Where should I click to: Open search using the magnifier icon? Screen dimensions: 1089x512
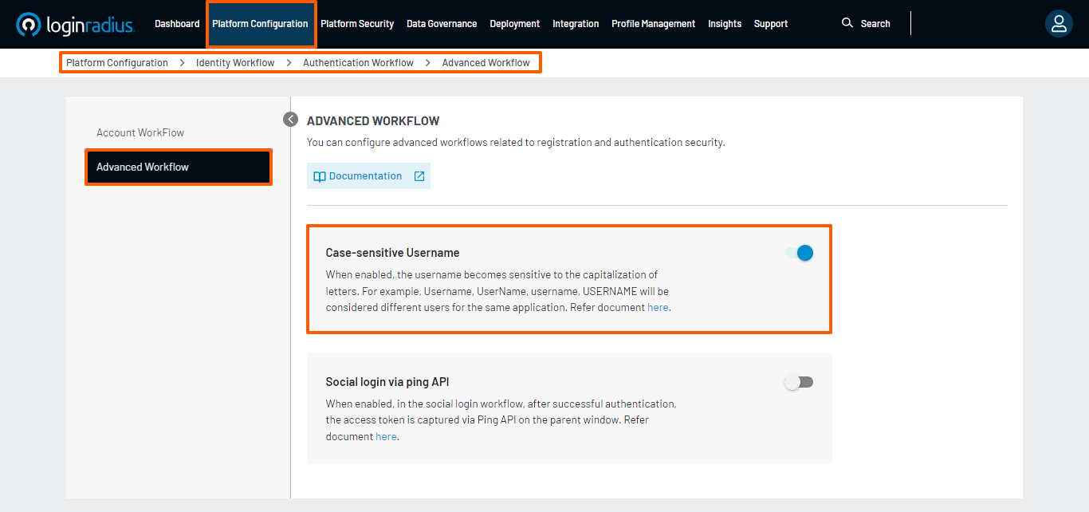click(847, 23)
